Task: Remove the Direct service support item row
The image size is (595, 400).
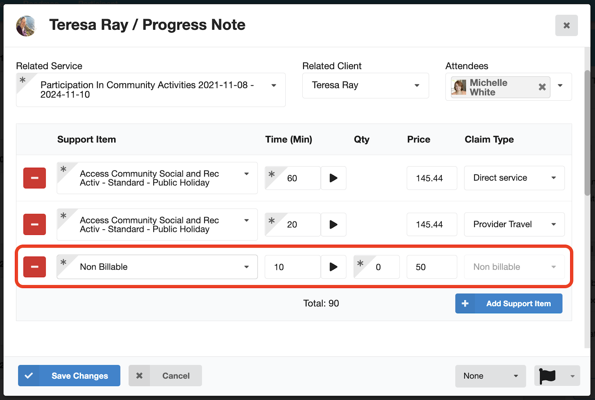Action: point(35,178)
